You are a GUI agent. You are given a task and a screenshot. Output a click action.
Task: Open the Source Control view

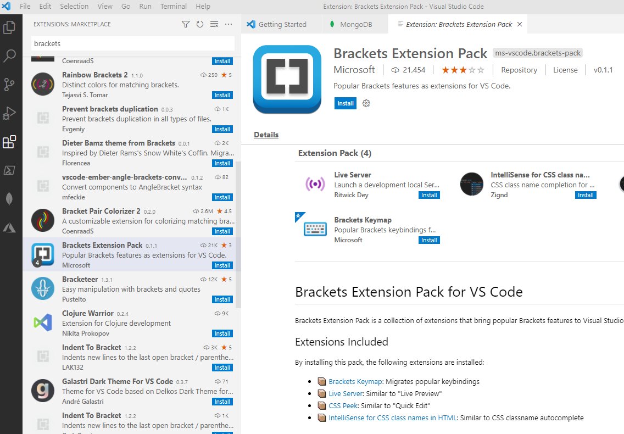[x=9, y=85]
